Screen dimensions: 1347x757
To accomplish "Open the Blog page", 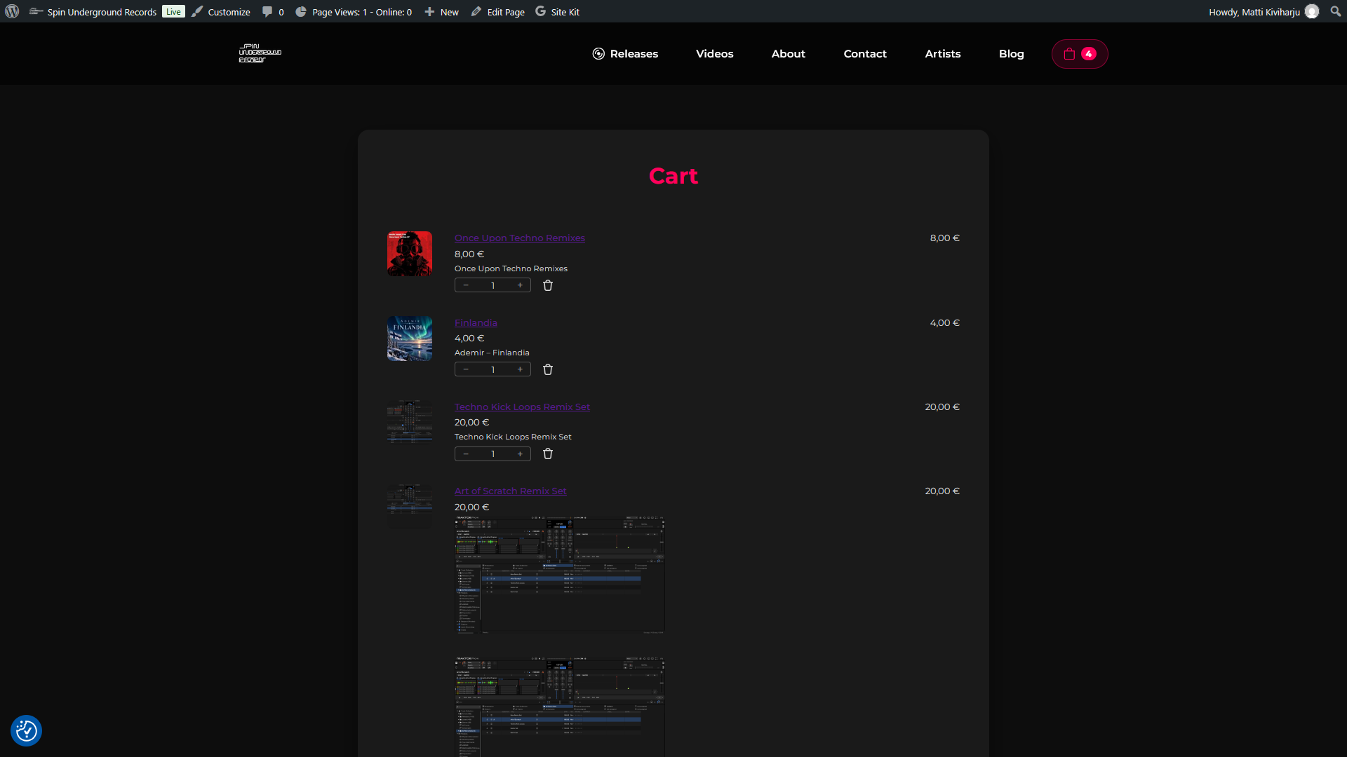I will 1012,54.
